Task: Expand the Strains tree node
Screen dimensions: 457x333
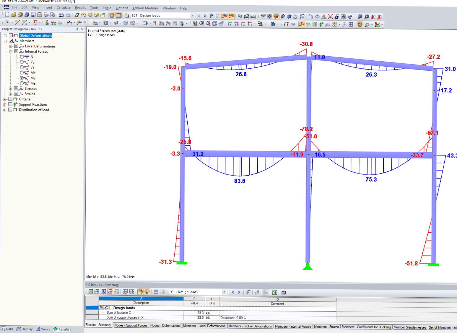Action: (11, 94)
